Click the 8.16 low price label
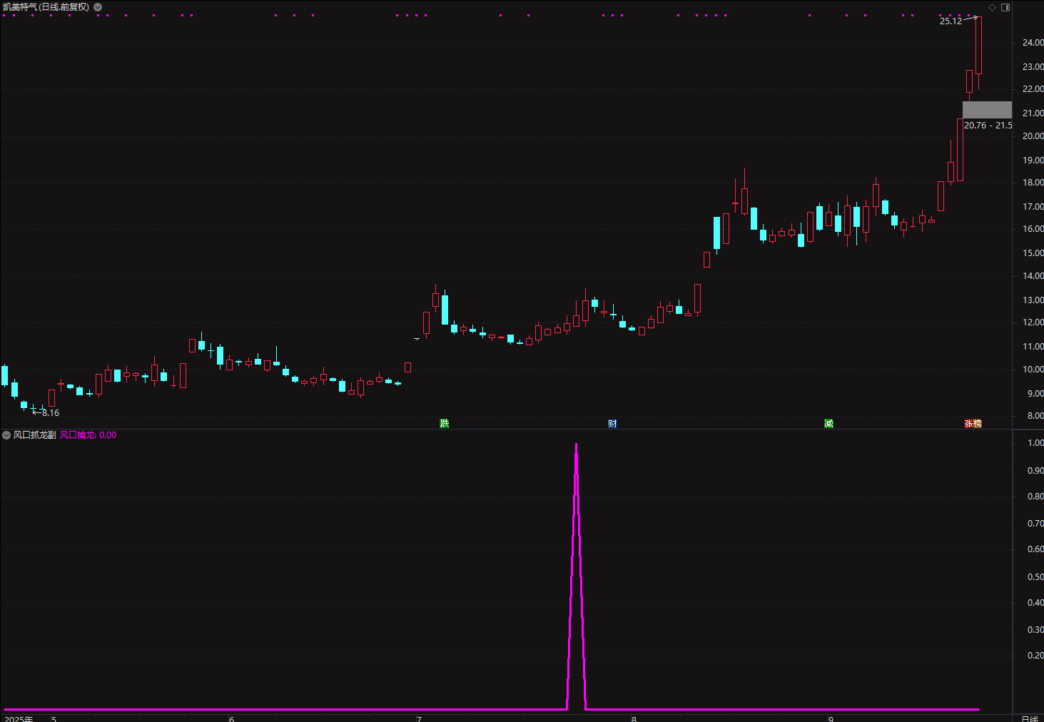Screen dimensions: 1044x722 [51, 413]
